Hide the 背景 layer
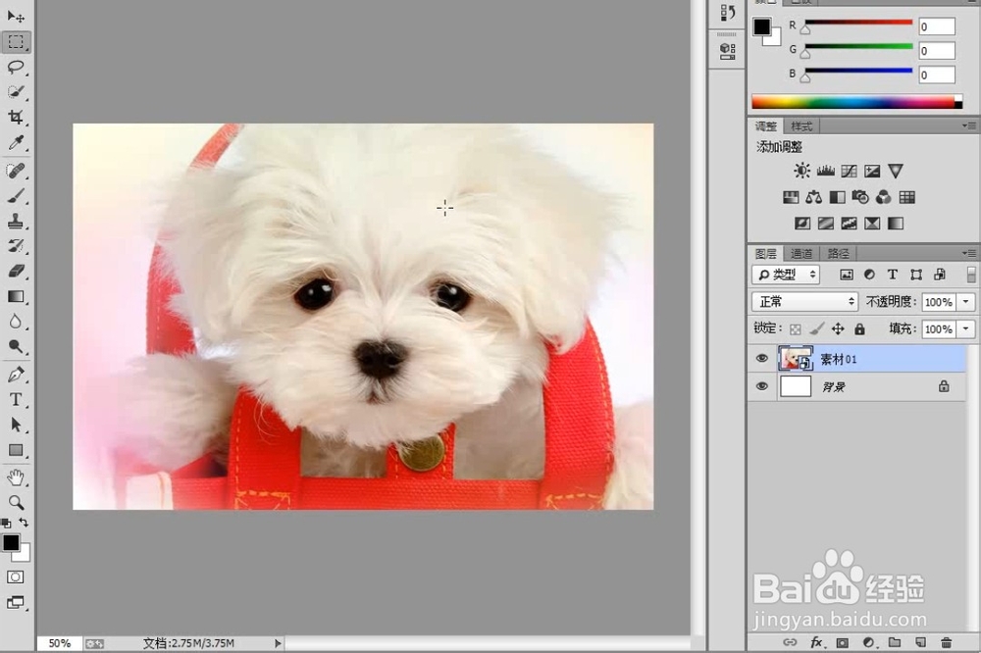The image size is (981, 653). click(x=761, y=386)
